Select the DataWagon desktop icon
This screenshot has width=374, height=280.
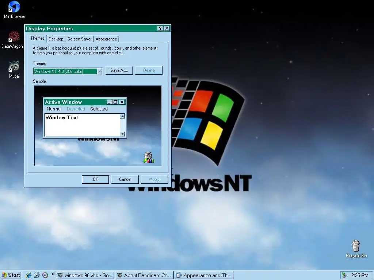click(13, 40)
